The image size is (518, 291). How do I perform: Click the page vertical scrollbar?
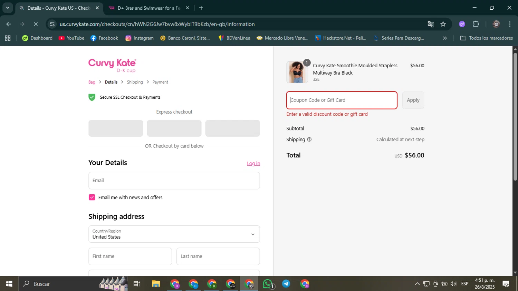coord(515,117)
